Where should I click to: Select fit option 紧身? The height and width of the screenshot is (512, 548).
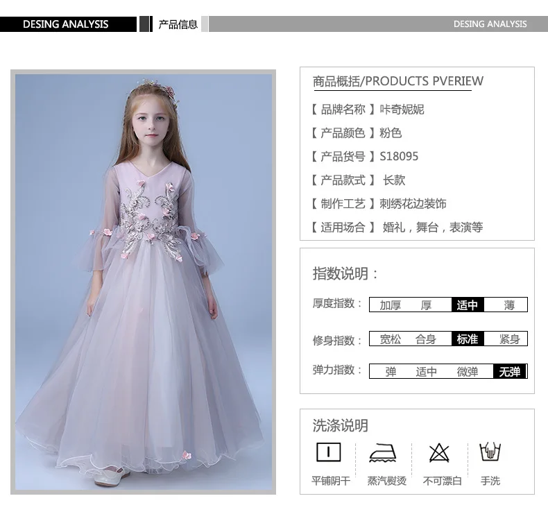click(x=510, y=339)
